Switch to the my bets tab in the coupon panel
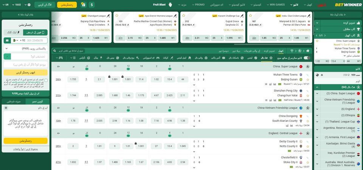The image size is (363, 170). [14, 102]
